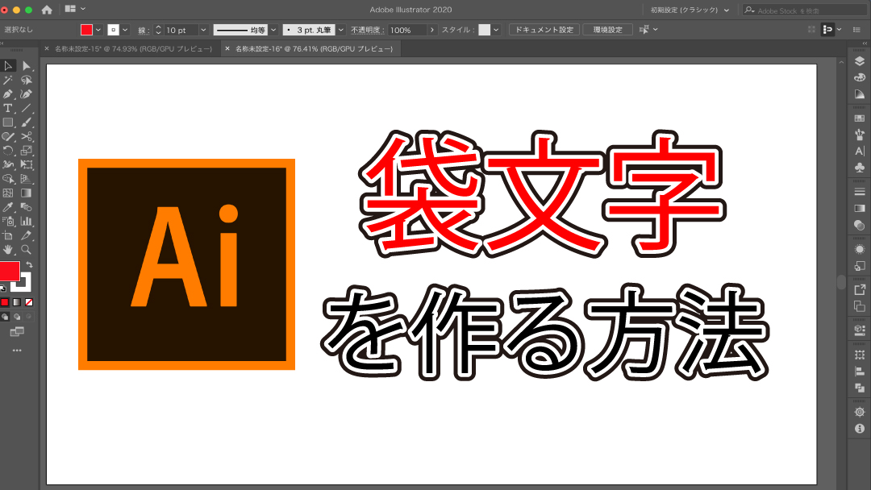The height and width of the screenshot is (490, 871).
Task: Open brush definition 3 pt. 丸筆 dropdown
Action: (341, 30)
